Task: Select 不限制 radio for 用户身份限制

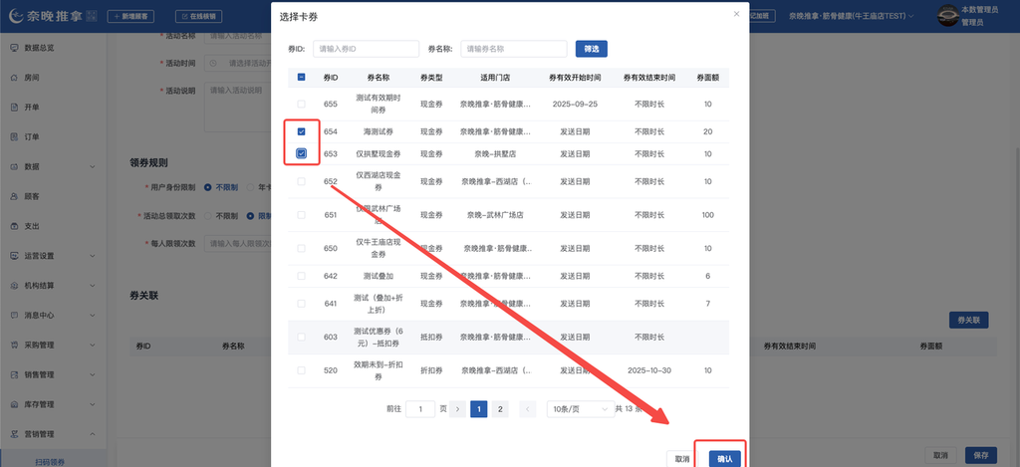Action: 208,187
